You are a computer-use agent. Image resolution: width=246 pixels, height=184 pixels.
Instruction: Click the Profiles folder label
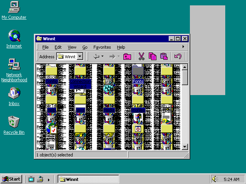[138, 110]
